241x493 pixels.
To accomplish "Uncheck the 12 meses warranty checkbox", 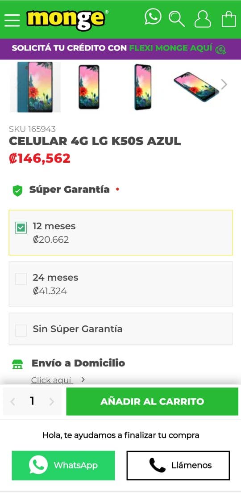I will point(21,228).
